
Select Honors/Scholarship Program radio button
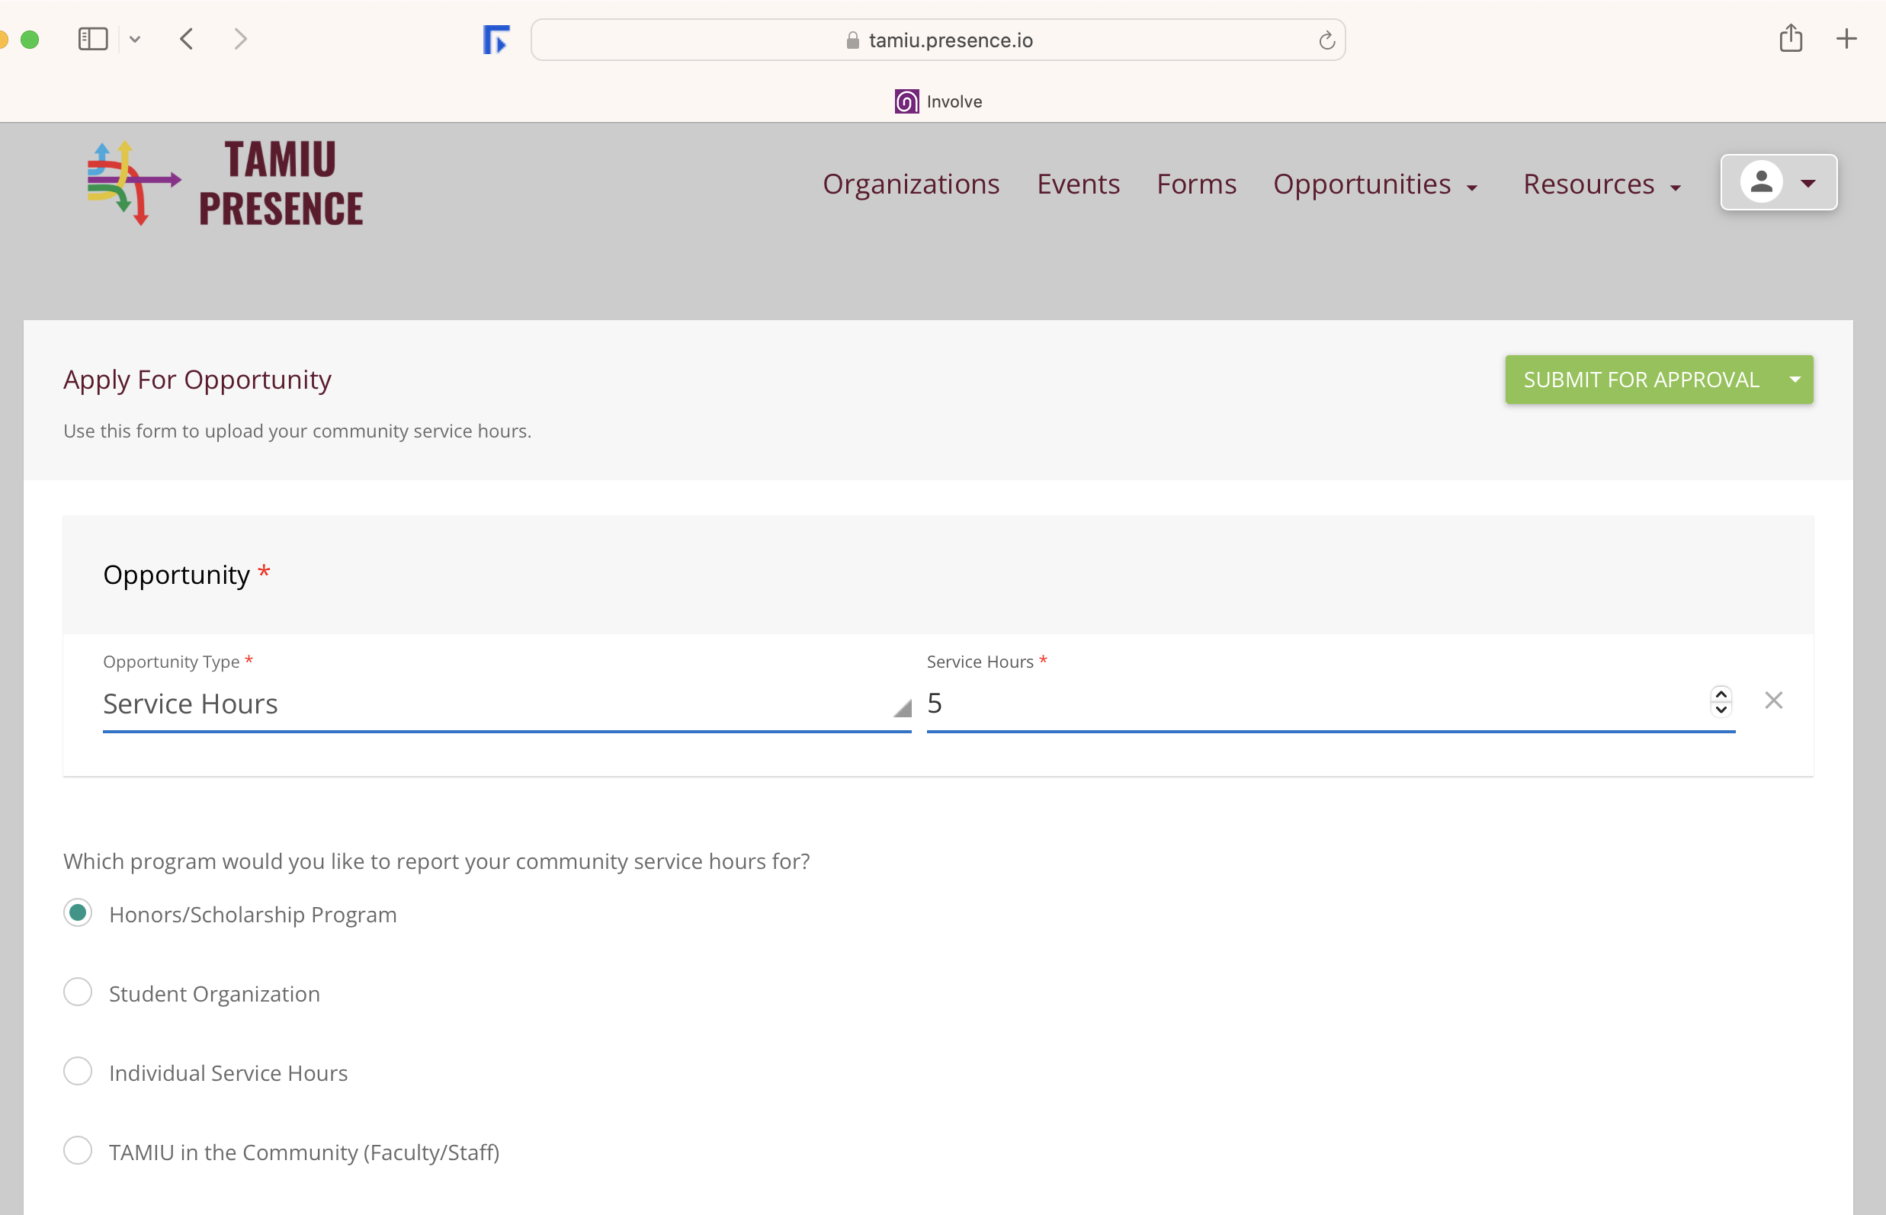point(79,912)
